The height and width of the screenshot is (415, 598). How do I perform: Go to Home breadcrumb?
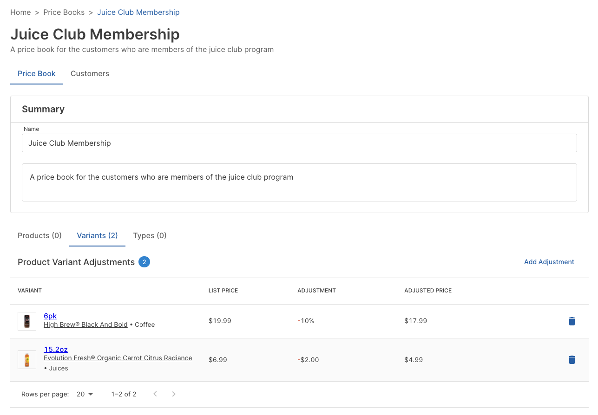[x=20, y=13]
